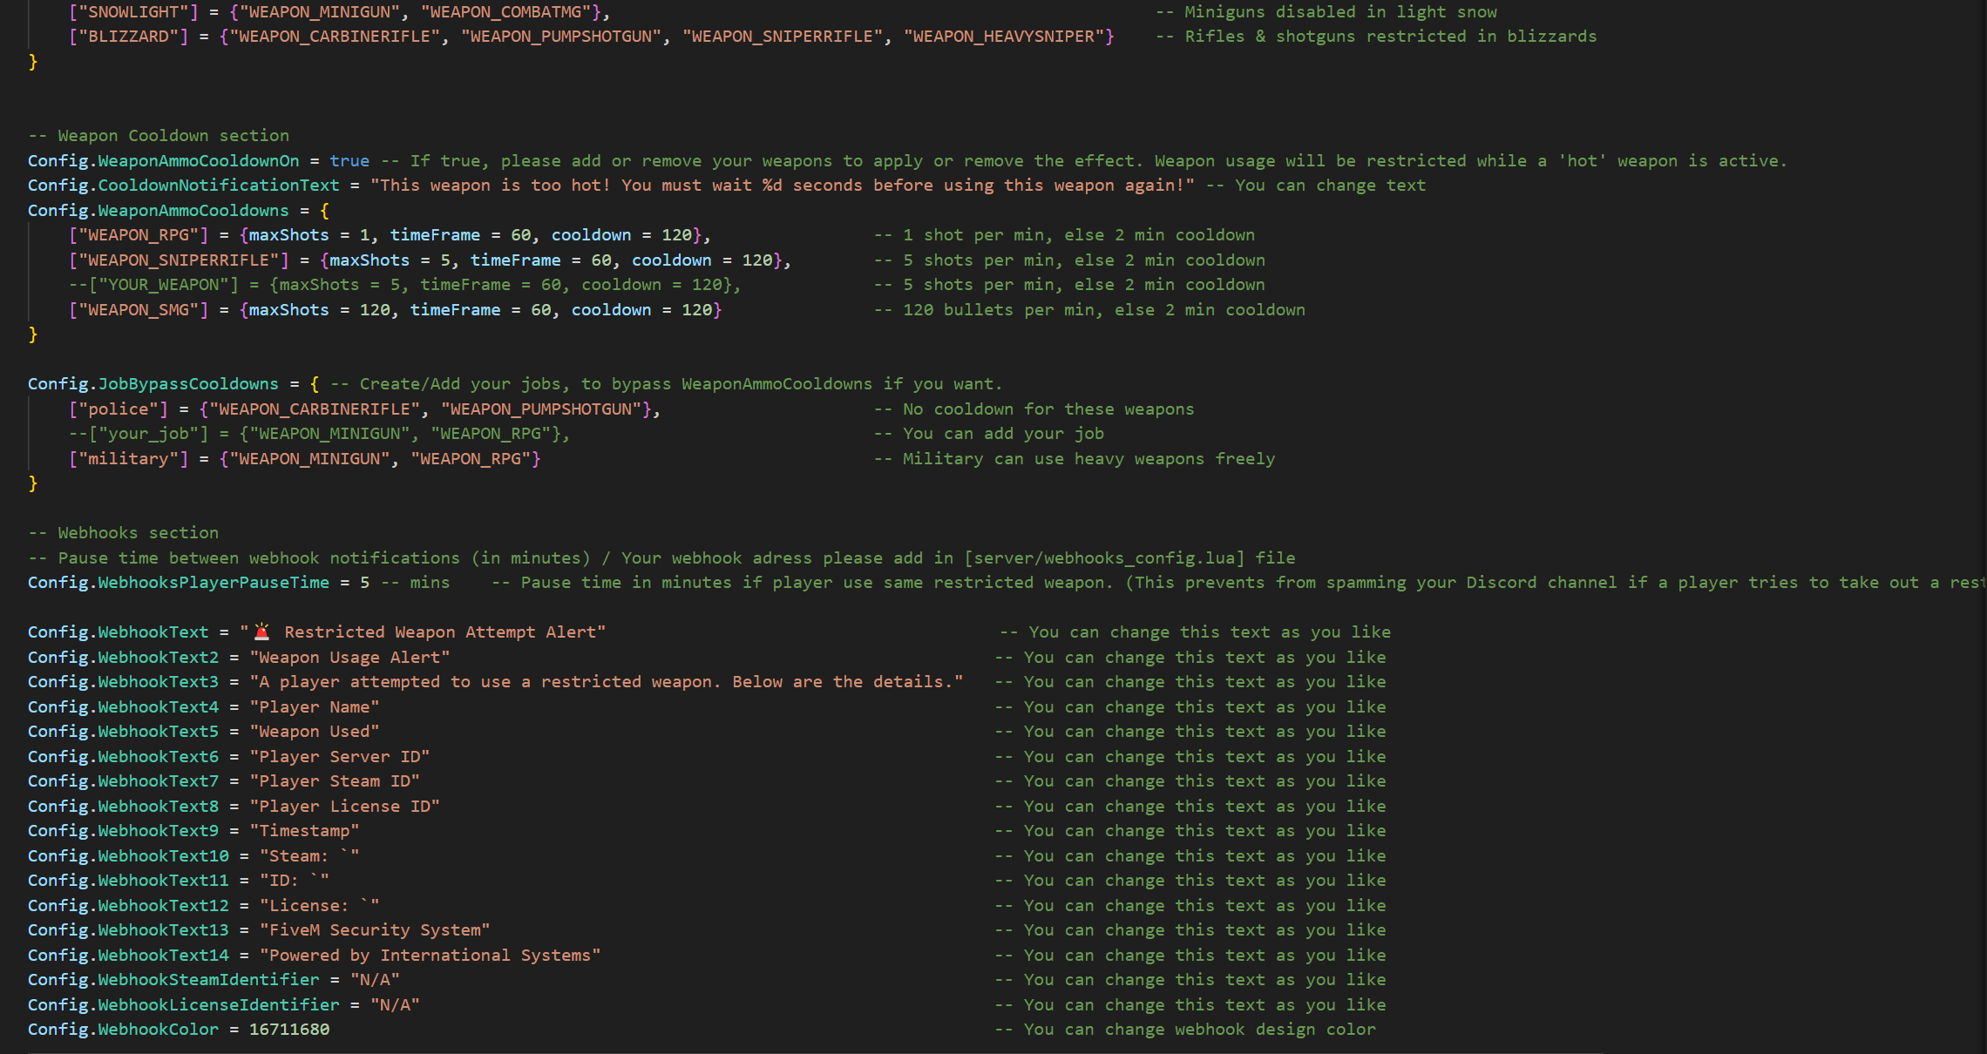Click the Config.CooldownNotificationText identifier

[x=183, y=186]
